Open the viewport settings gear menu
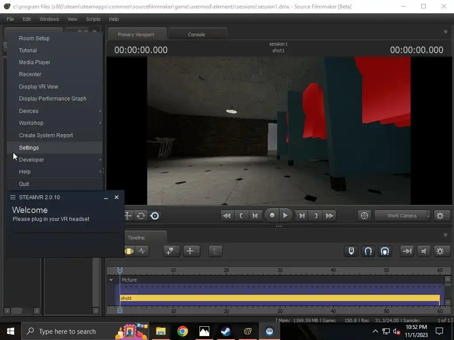 [x=442, y=216]
